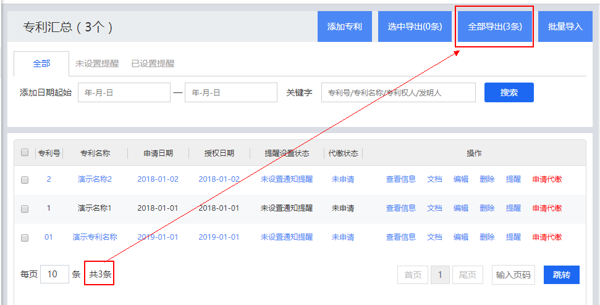Open patent name 演示名称2
Viewport: 600px width, 305px height.
pos(95,179)
